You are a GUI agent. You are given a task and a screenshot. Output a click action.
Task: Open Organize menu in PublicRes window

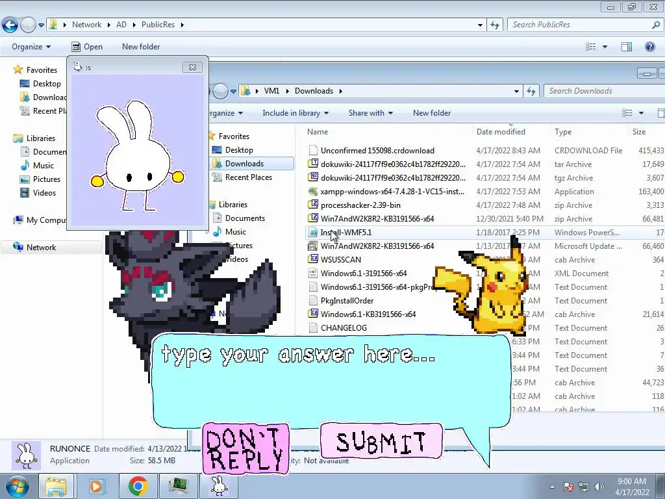31,47
